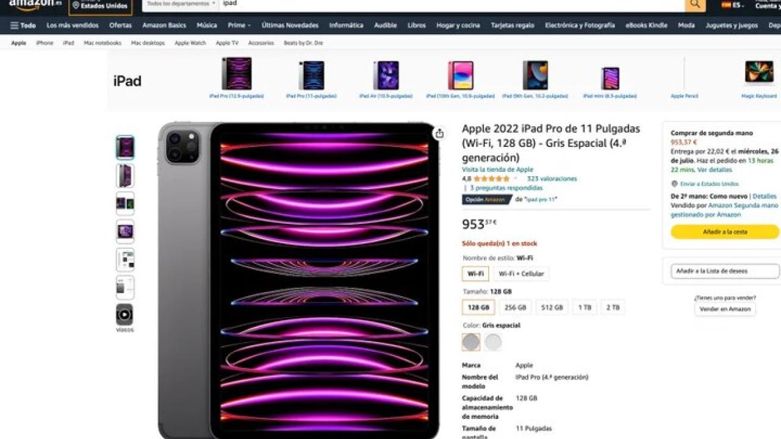Open Libros nav item

pos(417,26)
